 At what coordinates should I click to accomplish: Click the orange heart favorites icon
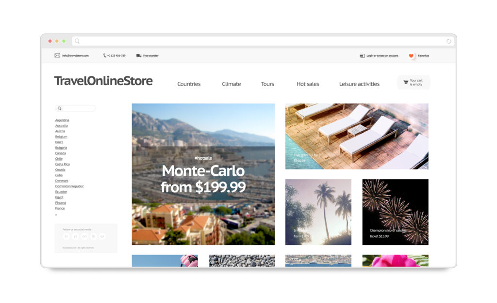pos(411,56)
